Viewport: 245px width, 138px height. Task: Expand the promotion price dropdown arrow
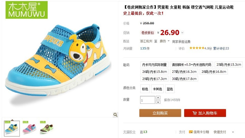[182, 33]
